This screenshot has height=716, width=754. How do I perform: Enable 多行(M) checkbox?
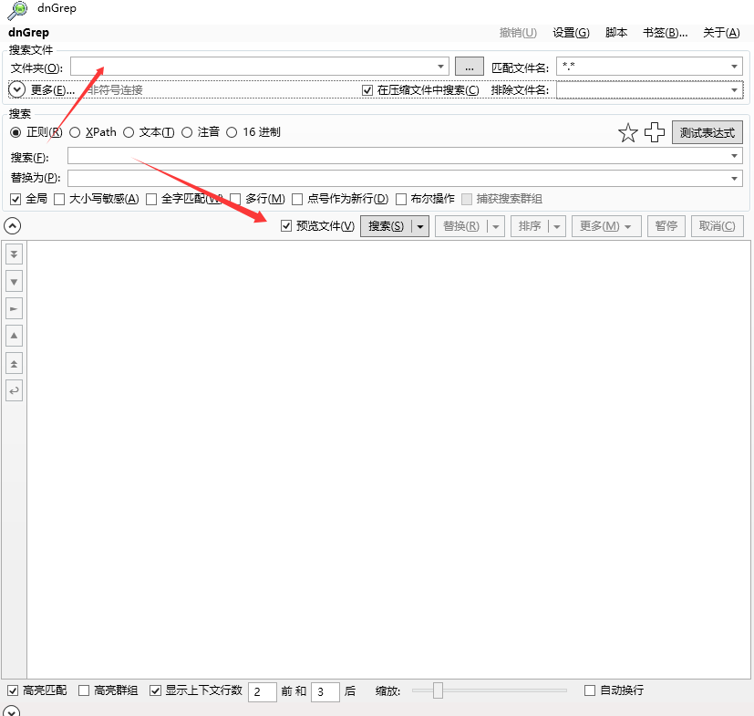235,199
